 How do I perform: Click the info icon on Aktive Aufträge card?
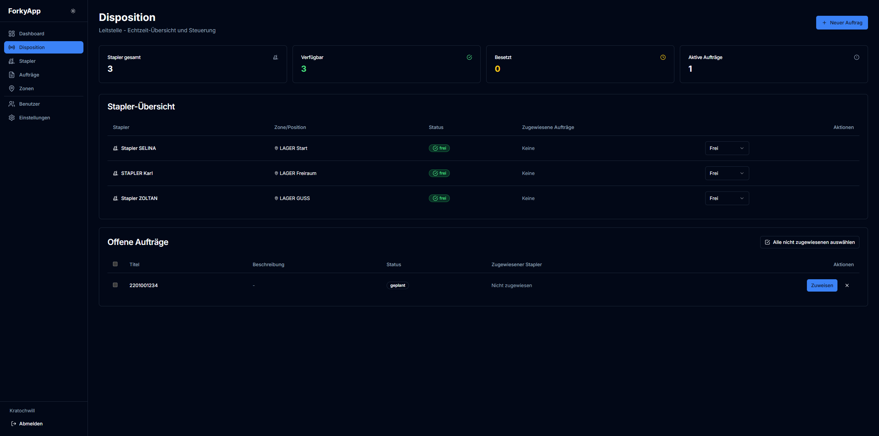coord(856,57)
